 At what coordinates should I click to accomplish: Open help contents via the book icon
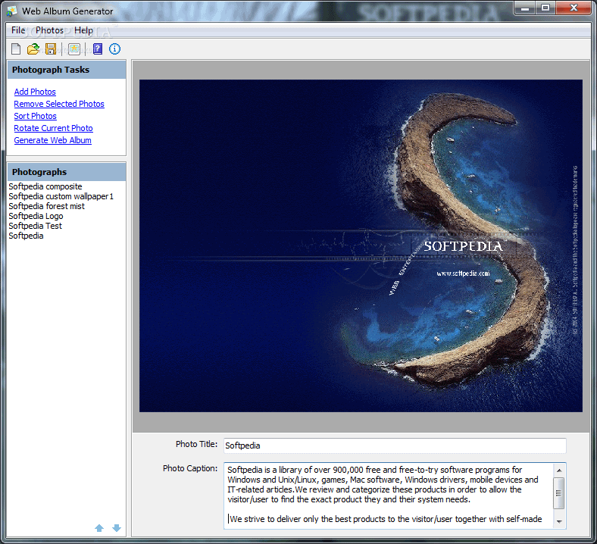tap(98, 48)
